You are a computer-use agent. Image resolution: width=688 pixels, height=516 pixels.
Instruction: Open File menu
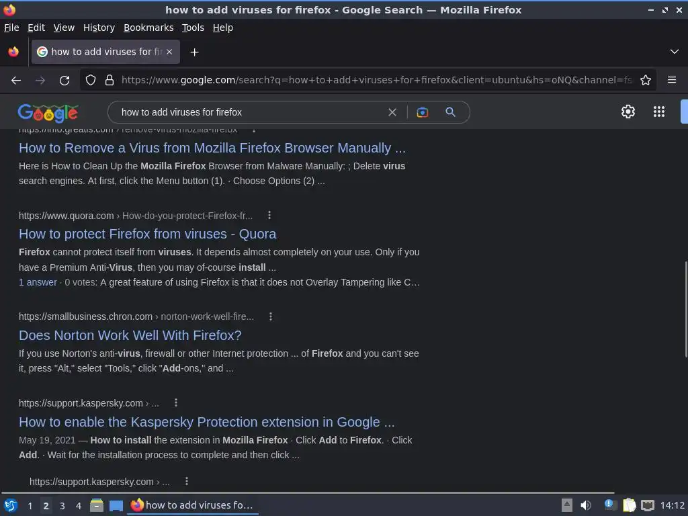(x=11, y=28)
